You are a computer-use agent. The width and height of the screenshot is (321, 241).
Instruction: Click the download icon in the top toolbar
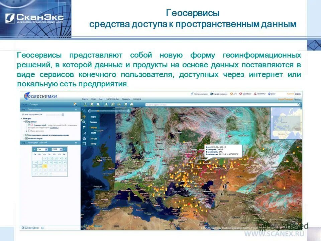click(106, 104)
